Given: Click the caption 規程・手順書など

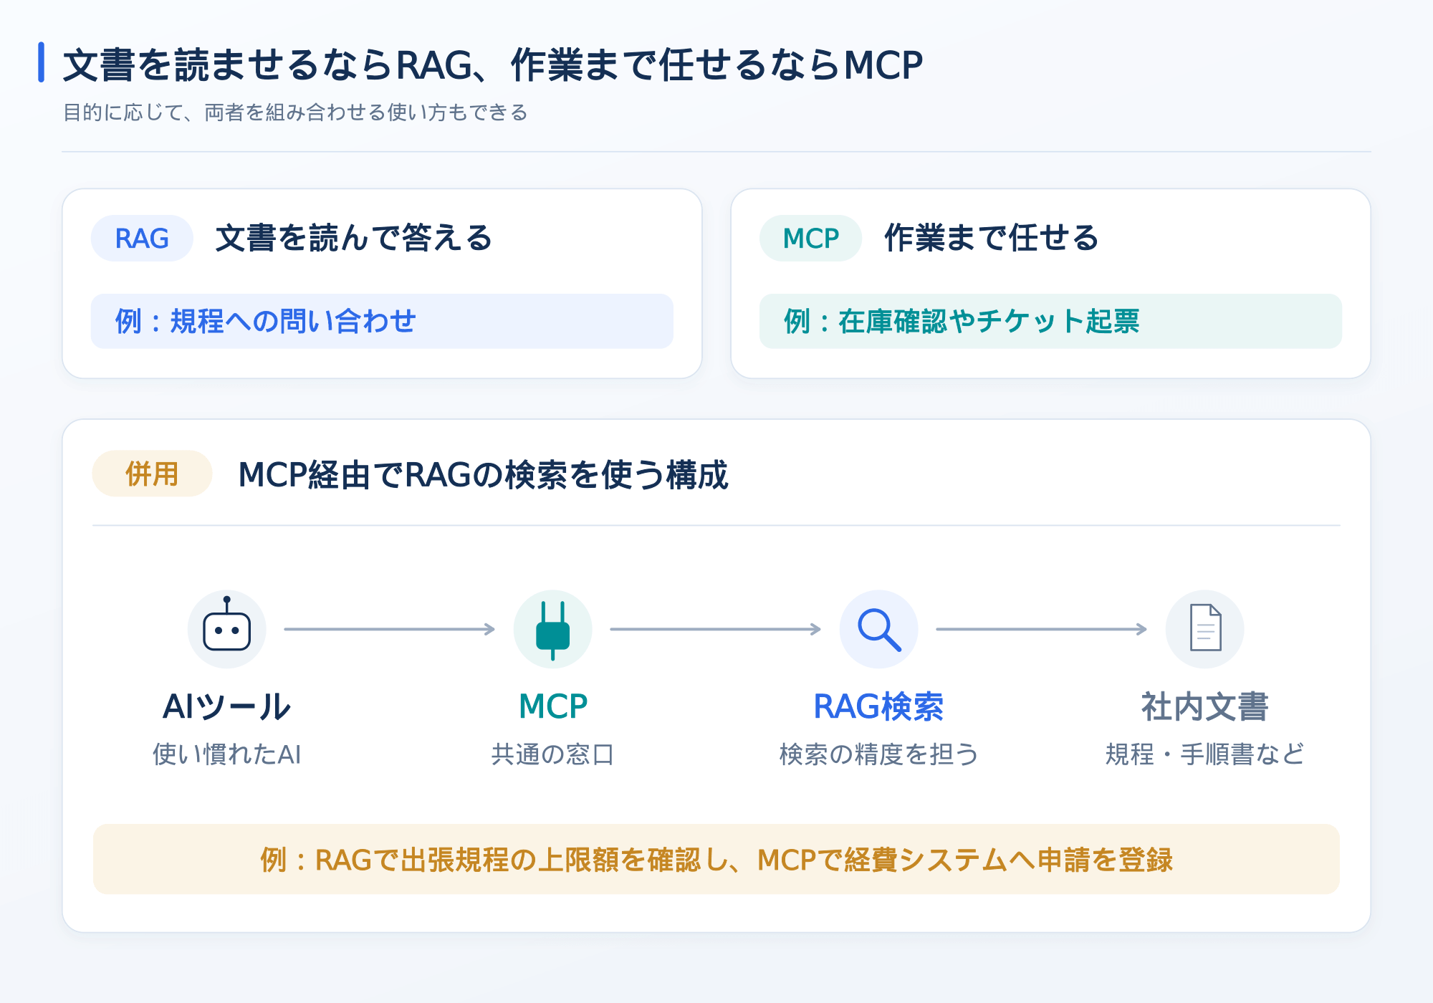Looking at the screenshot, I should [1204, 754].
